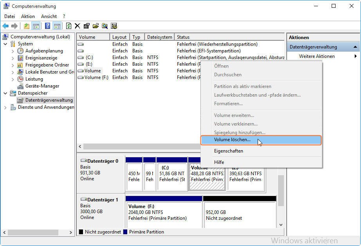The height and width of the screenshot is (246, 361).
Task: Open the Aktion menu
Action: pos(28,16)
